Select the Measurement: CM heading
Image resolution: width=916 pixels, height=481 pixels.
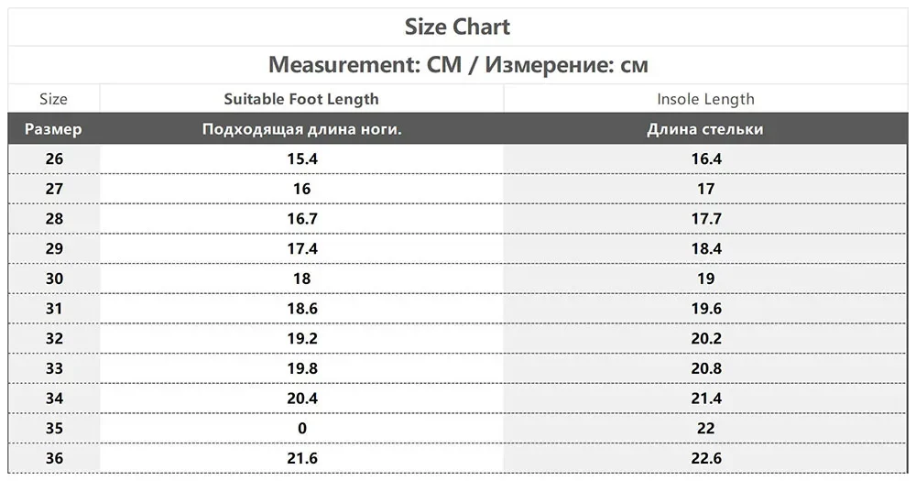tap(458, 64)
